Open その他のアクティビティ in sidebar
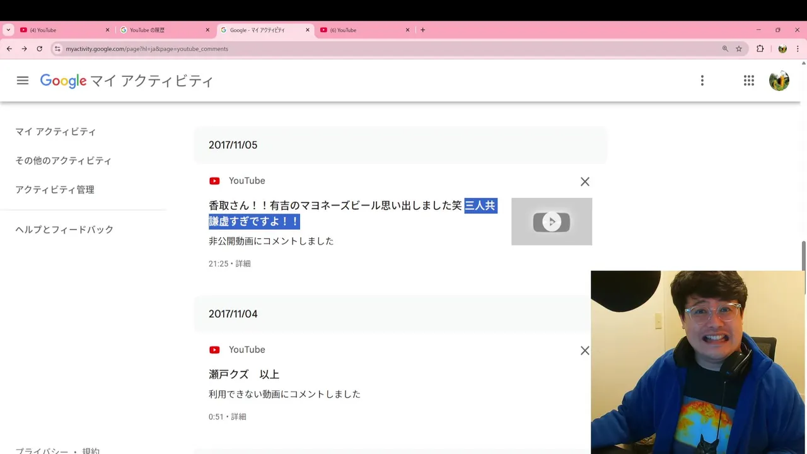The width and height of the screenshot is (807, 454). pos(63,161)
